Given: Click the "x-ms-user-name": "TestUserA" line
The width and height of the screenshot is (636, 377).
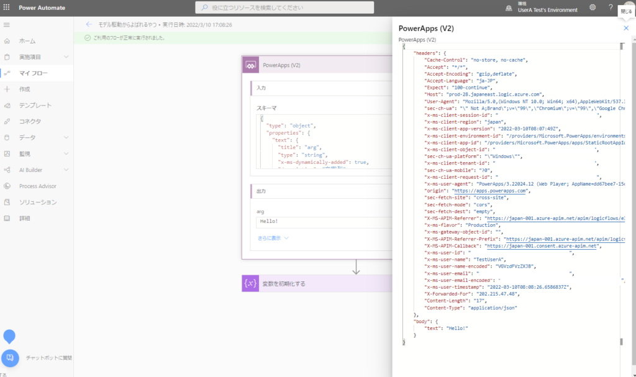Looking at the screenshot, I should click(x=465, y=260).
